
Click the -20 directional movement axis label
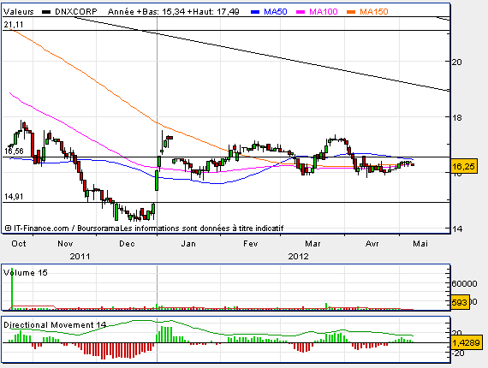tap(457, 353)
